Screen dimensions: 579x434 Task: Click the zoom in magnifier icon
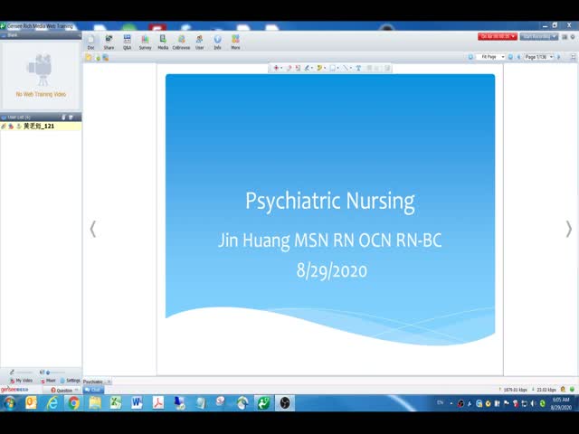510,57
